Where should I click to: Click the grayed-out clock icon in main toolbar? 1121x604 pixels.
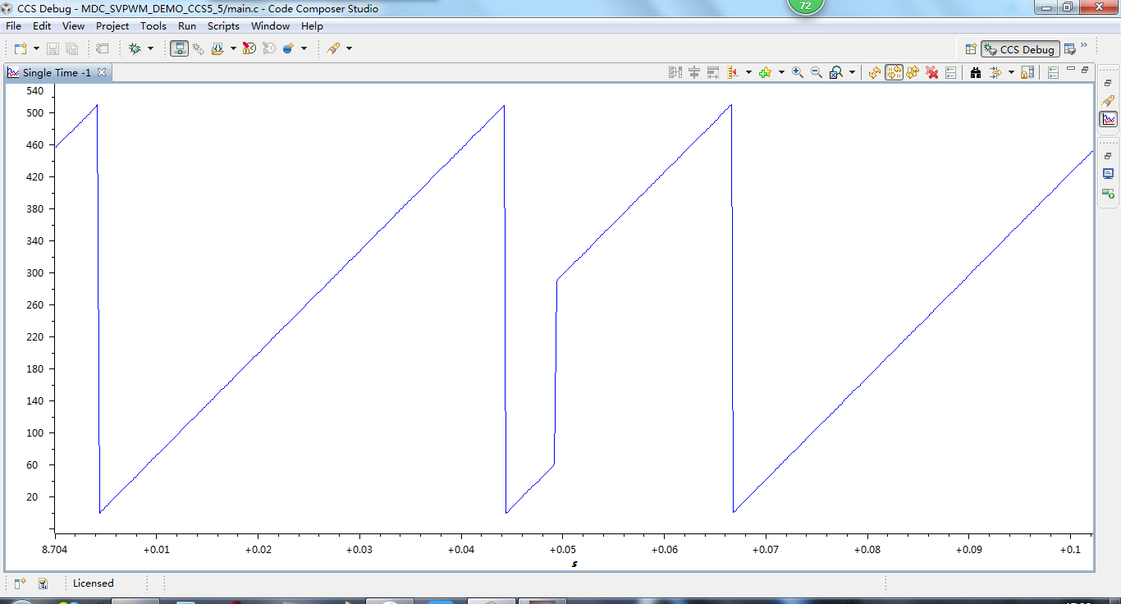click(269, 49)
